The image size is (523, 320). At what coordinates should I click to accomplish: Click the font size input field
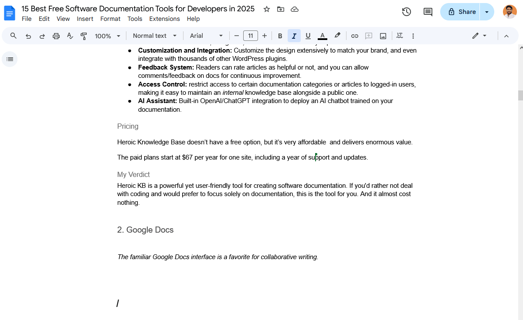click(x=251, y=36)
